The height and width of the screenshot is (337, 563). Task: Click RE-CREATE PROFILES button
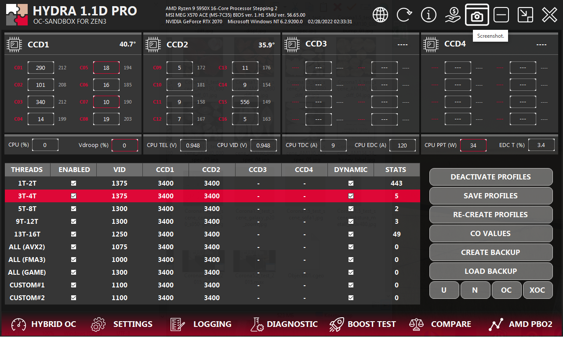click(x=490, y=215)
